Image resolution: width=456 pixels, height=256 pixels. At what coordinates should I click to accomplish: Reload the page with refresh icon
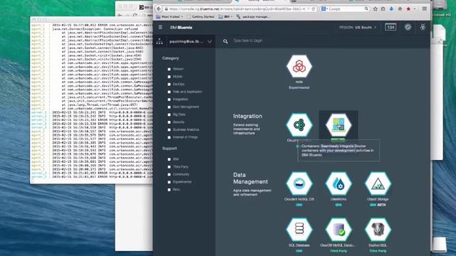click(x=313, y=9)
